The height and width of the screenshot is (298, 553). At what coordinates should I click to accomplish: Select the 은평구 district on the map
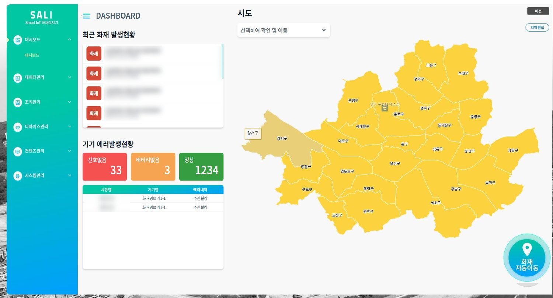coord(353,100)
